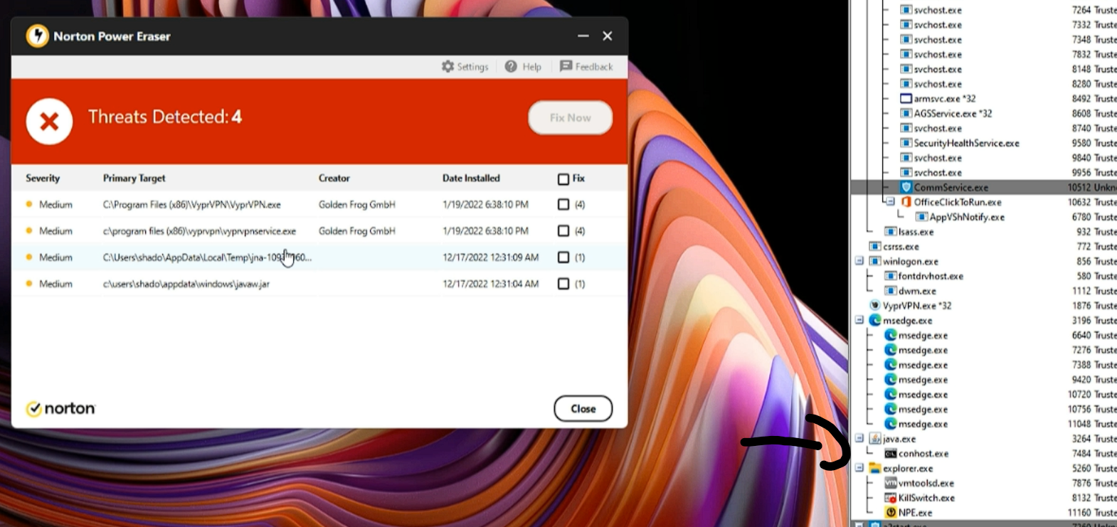Select the vmtoolsd.exe process name
Screen dimensions: 1117x527
point(926,483)
